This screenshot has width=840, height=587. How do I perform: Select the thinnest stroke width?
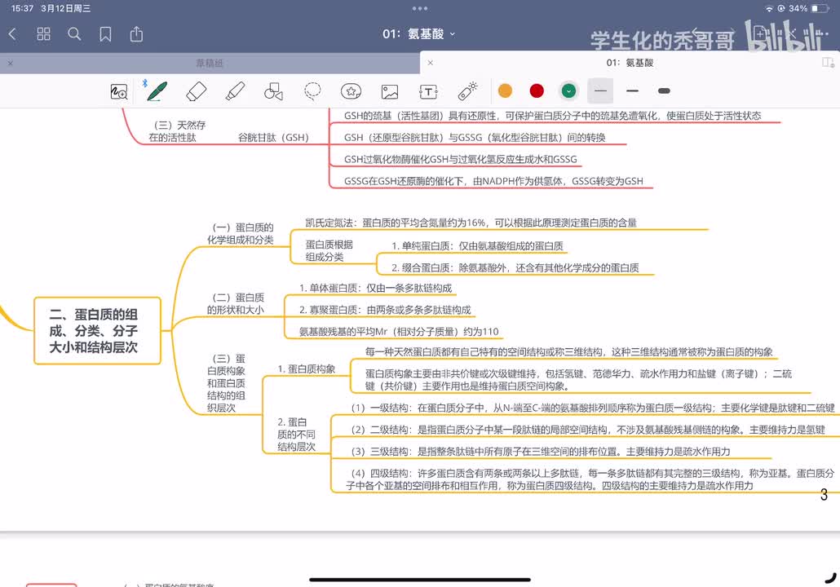(x=600, y=91)
